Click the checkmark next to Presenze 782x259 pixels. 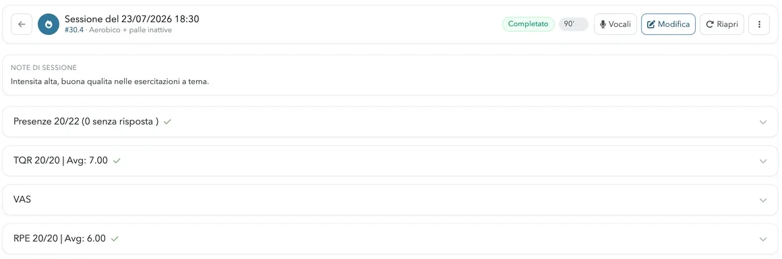pyautogui.click(x=168, y=122)
